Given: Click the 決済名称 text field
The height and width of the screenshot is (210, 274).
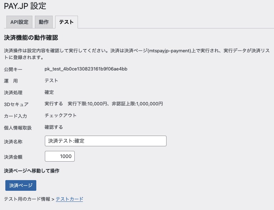Looking at the screenshot, I should click(105, 141).
